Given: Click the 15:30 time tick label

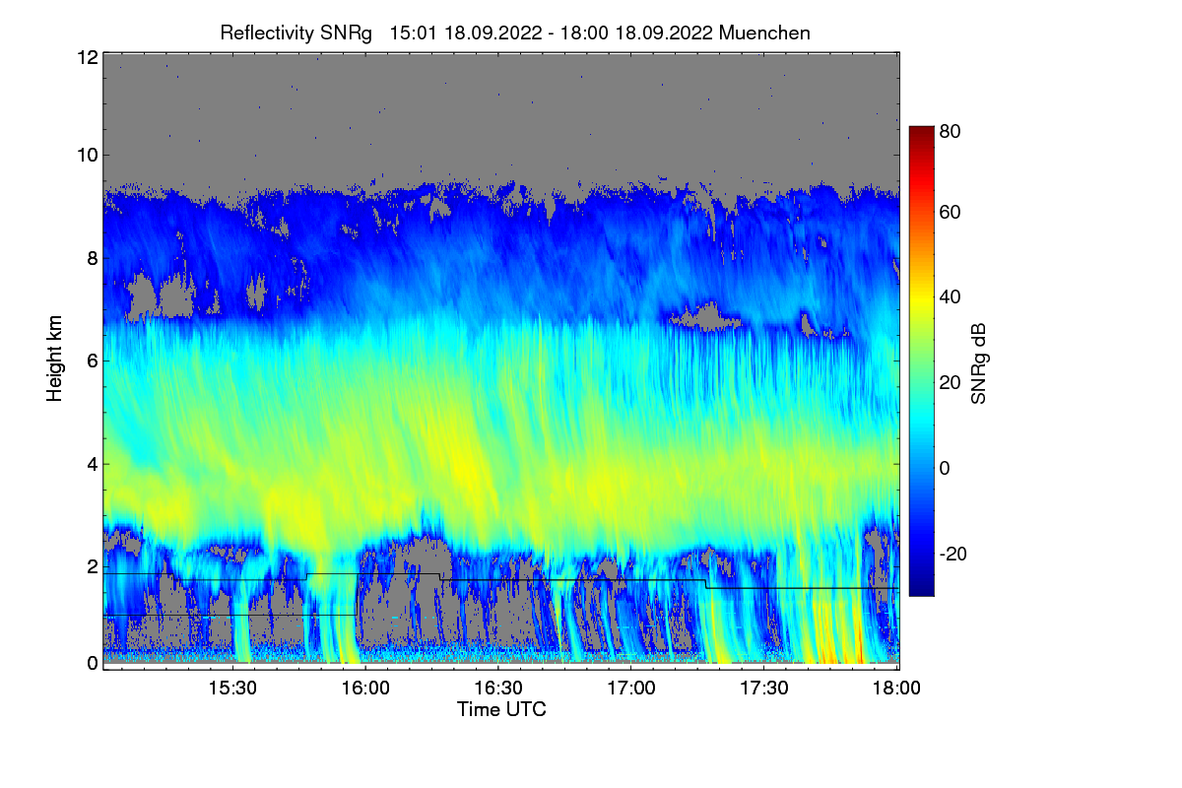Looking at the screenshot, I should tap(231, 688).
